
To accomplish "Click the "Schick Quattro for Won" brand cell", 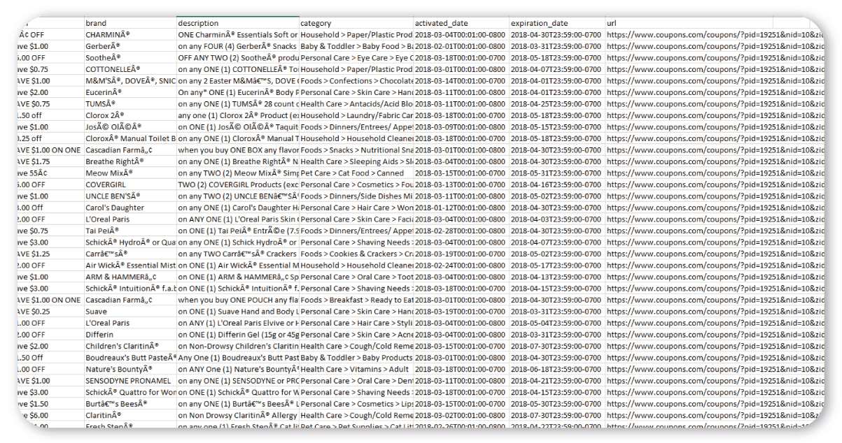I will tap(130, 393).
